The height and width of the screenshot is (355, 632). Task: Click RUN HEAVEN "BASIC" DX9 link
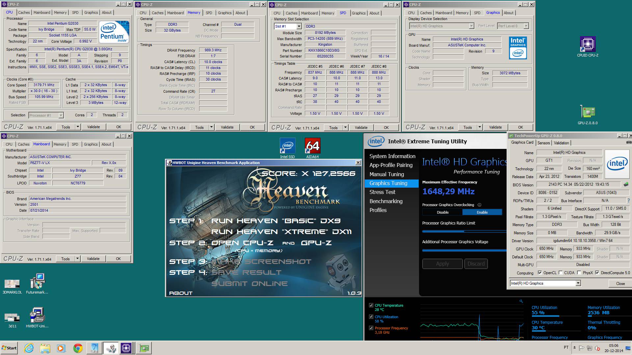[x=276, y=221]
